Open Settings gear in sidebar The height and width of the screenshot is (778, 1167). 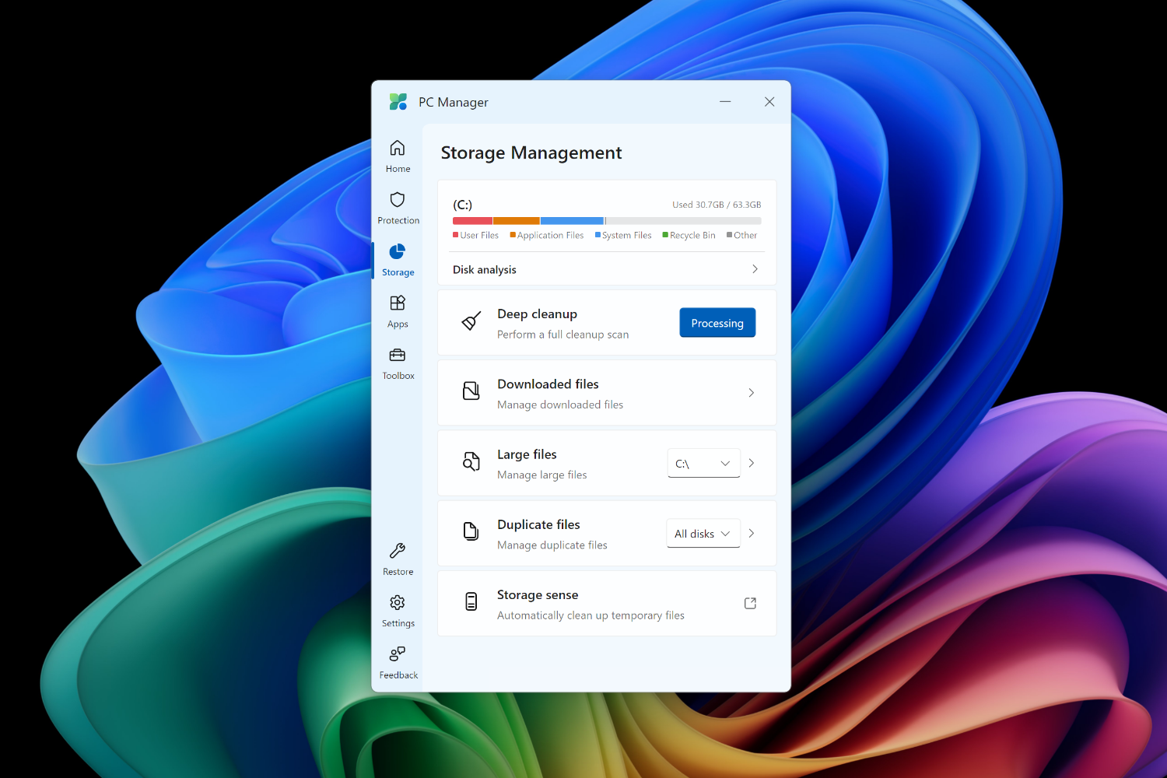[x=398, y=612]
